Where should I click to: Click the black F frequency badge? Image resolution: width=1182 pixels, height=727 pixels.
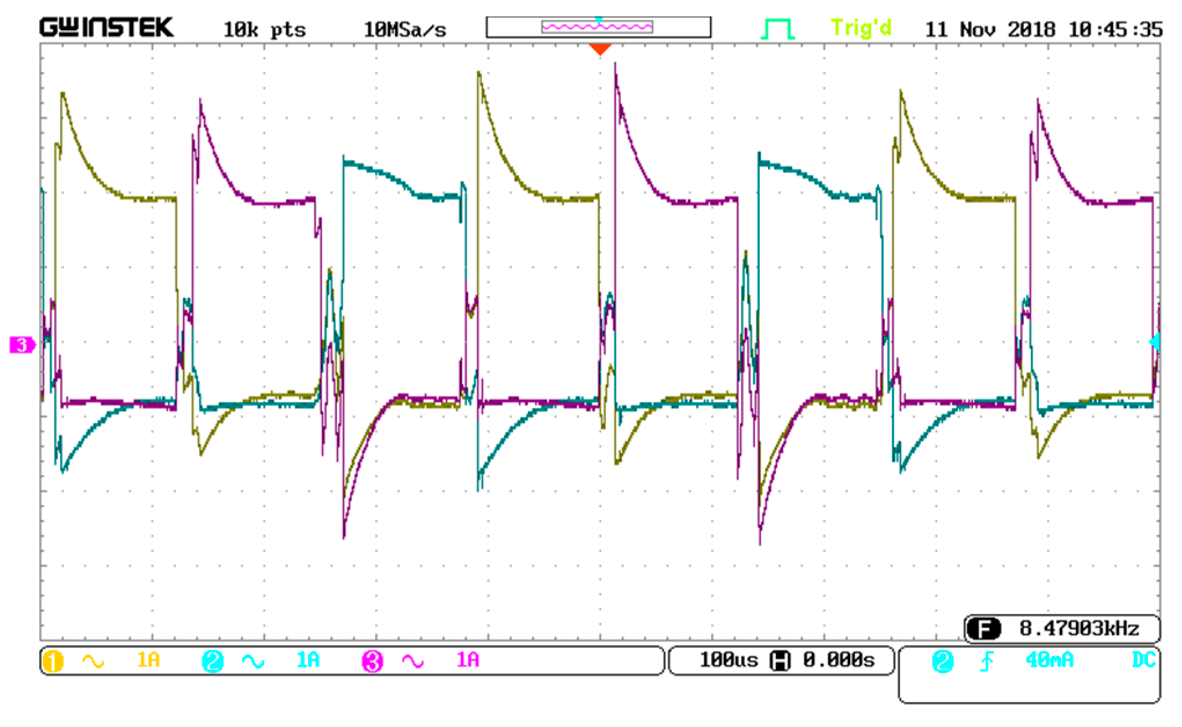coord(983,629)
